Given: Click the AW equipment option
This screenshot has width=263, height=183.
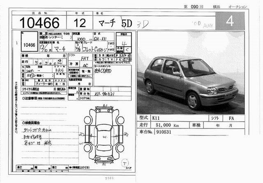Looking at the screenshot, I should pyautogui.click(x=110, y=55).
